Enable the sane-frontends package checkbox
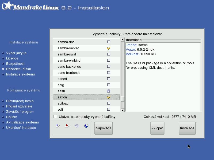The image size is (214, 160). tap(109, 73)
